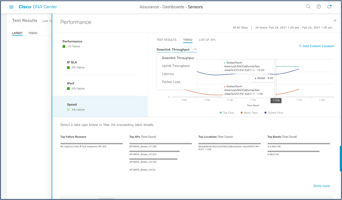
Task: Choose Packet Loss from the dropdown list
Action: [171, 82]
